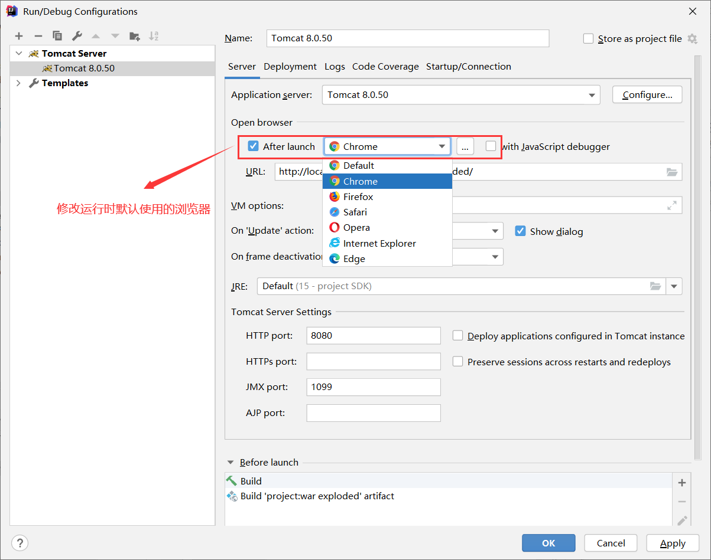Choose Internet Explorer from browser list
This screenshot has height=560, width=711.
pos(387,243)
